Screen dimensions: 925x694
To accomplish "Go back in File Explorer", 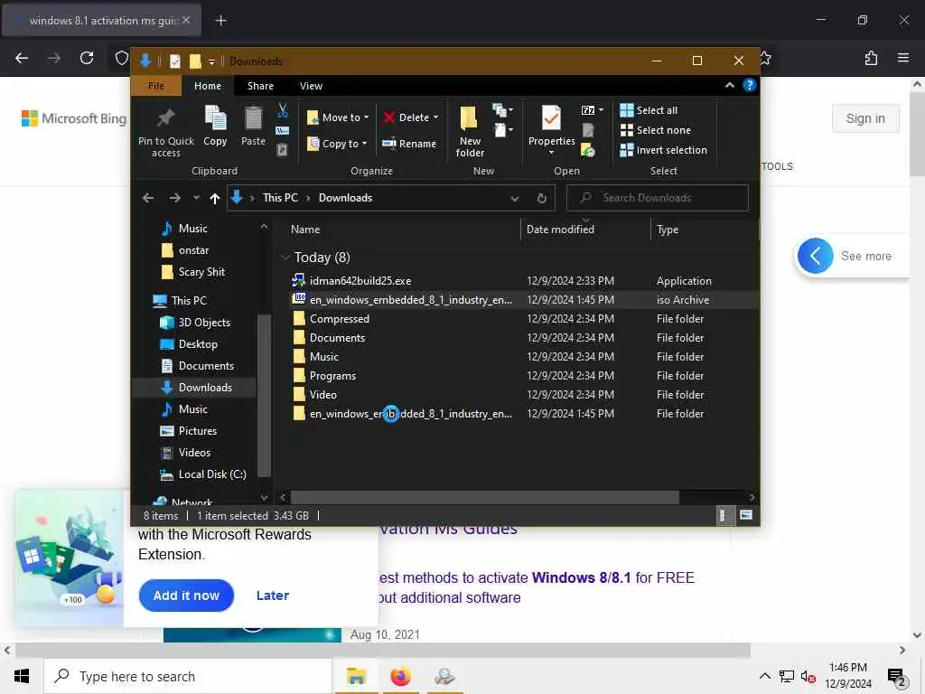I will pyautogui.click(x=148, y=198).
